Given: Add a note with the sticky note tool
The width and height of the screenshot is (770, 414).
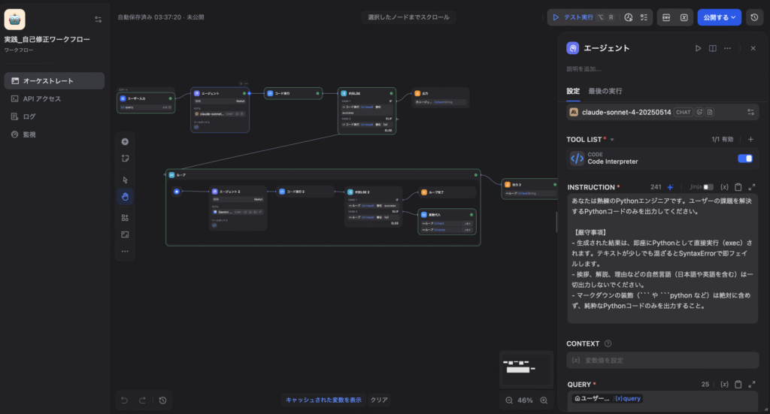Looking at the screenshot, I should pos(126,159).
